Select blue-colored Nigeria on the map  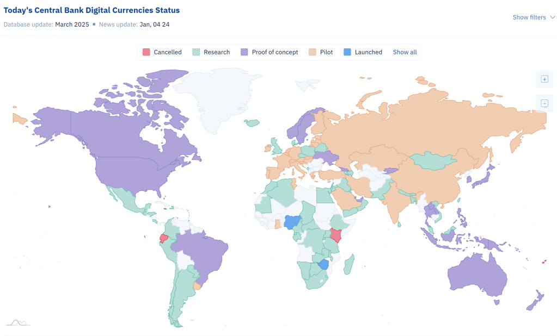pos(292,222)
